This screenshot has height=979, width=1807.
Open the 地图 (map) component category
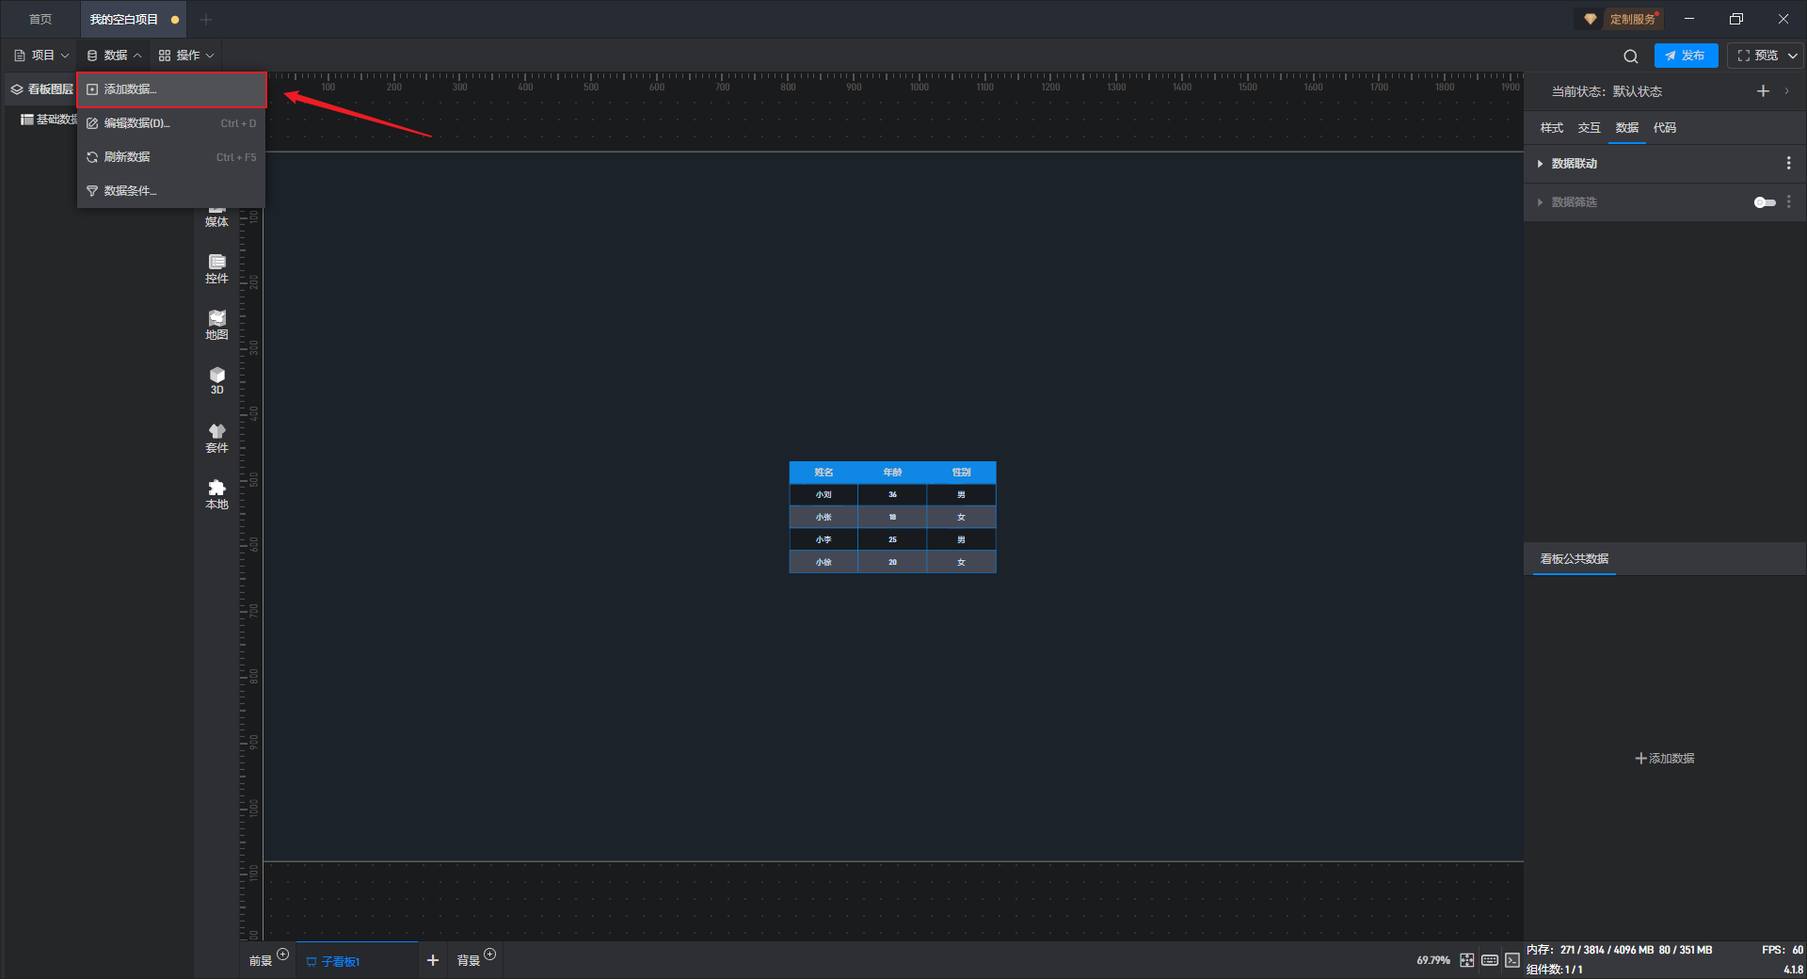[x=216, y=326]
